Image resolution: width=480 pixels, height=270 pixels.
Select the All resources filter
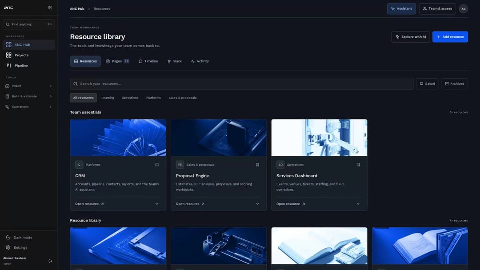(83, 98)
